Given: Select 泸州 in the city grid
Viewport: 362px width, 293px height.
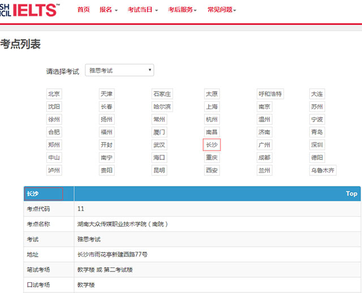Looking at the screenshot, I should click(x=54, y=170).
